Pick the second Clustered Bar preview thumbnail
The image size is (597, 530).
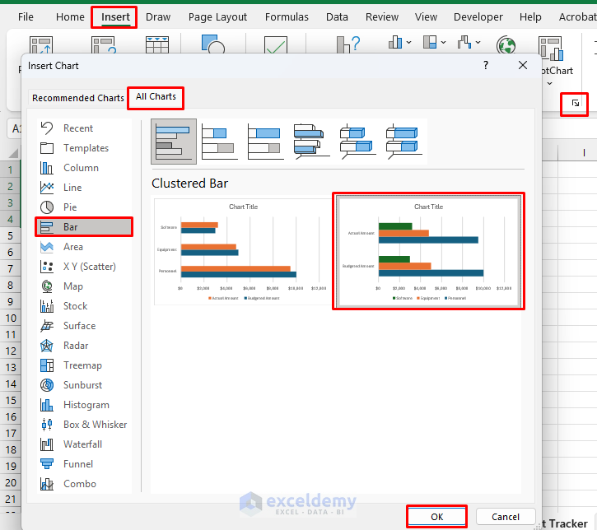point(429,252)
